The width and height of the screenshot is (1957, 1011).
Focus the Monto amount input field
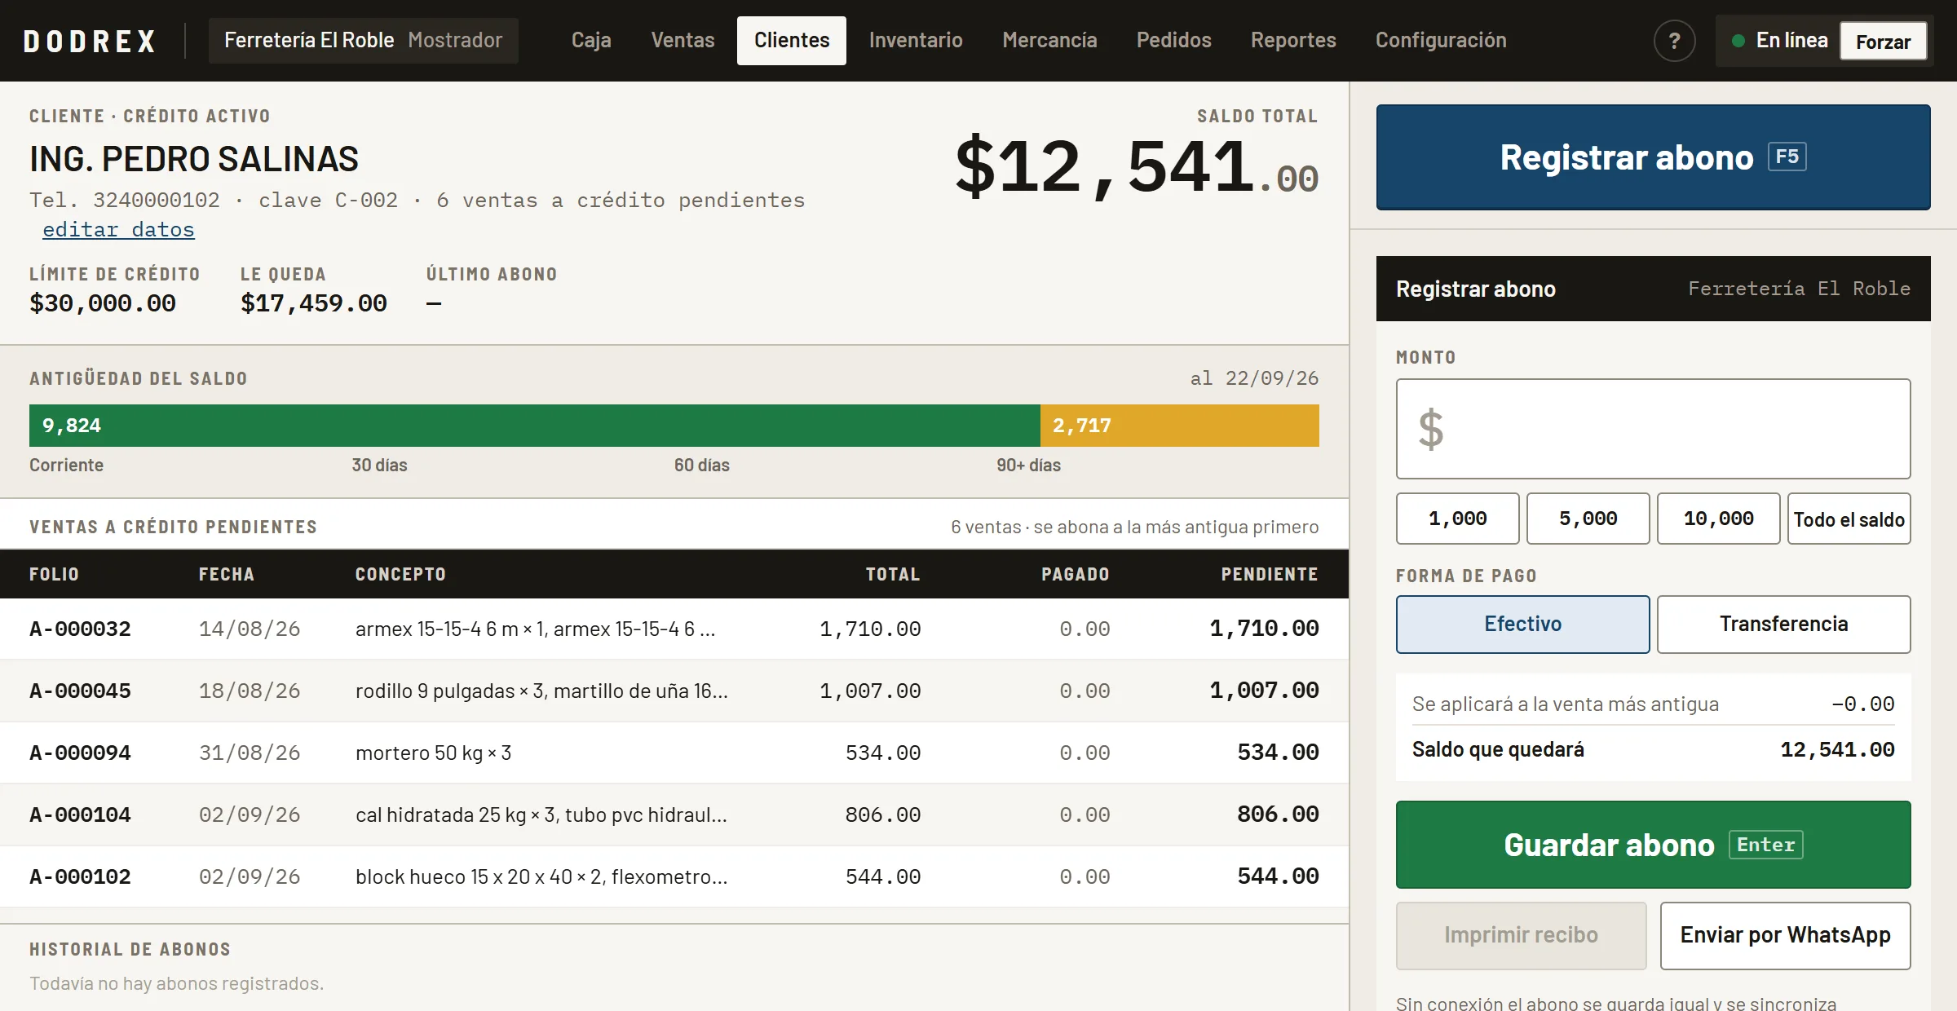coord(1653,429)
